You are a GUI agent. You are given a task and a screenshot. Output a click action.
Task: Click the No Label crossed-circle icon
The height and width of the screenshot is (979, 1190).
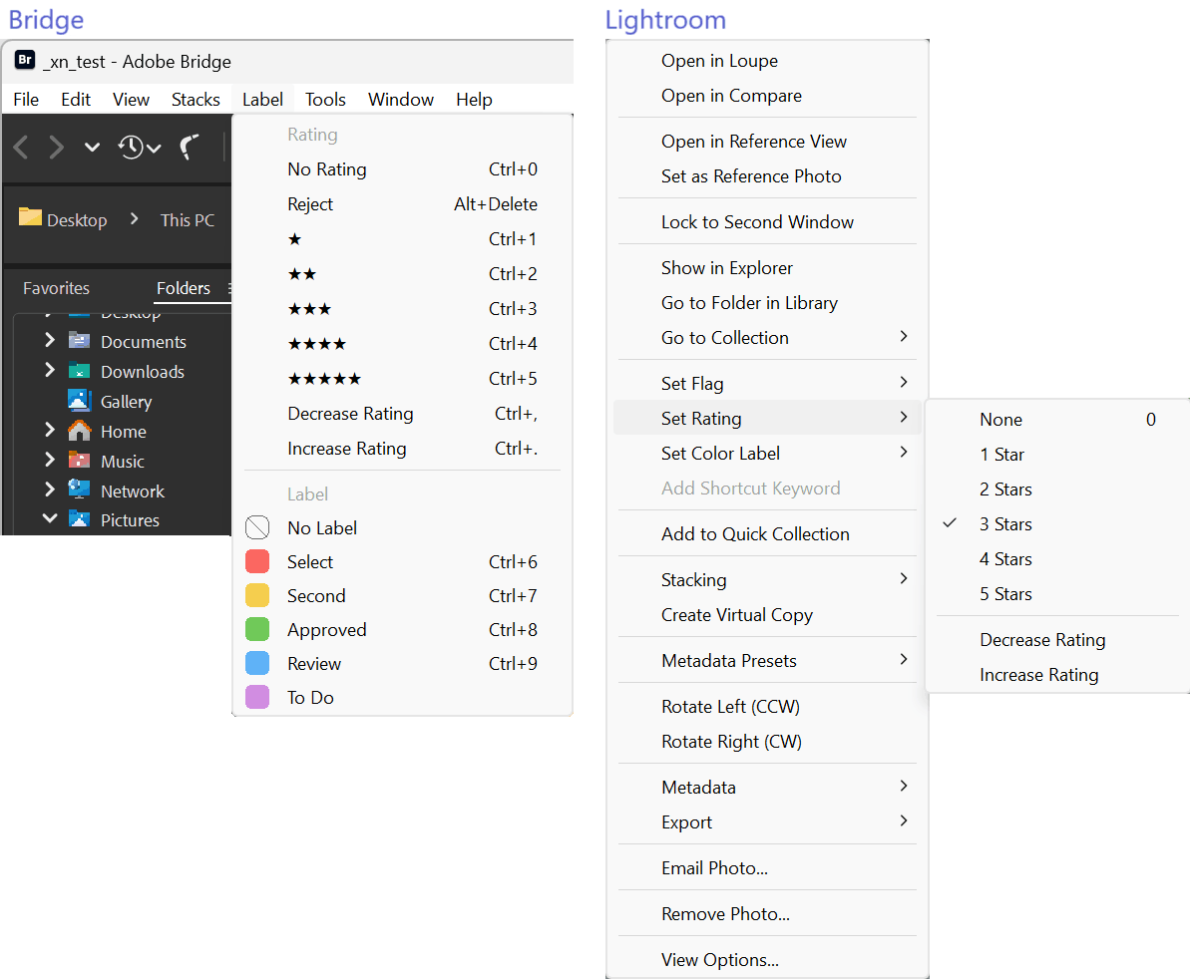pos(257,528)
